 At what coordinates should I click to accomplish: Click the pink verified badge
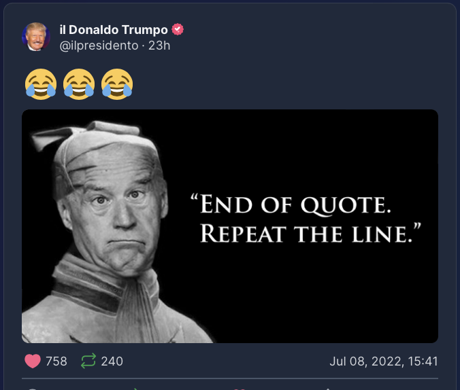click(x=178, y=29)
